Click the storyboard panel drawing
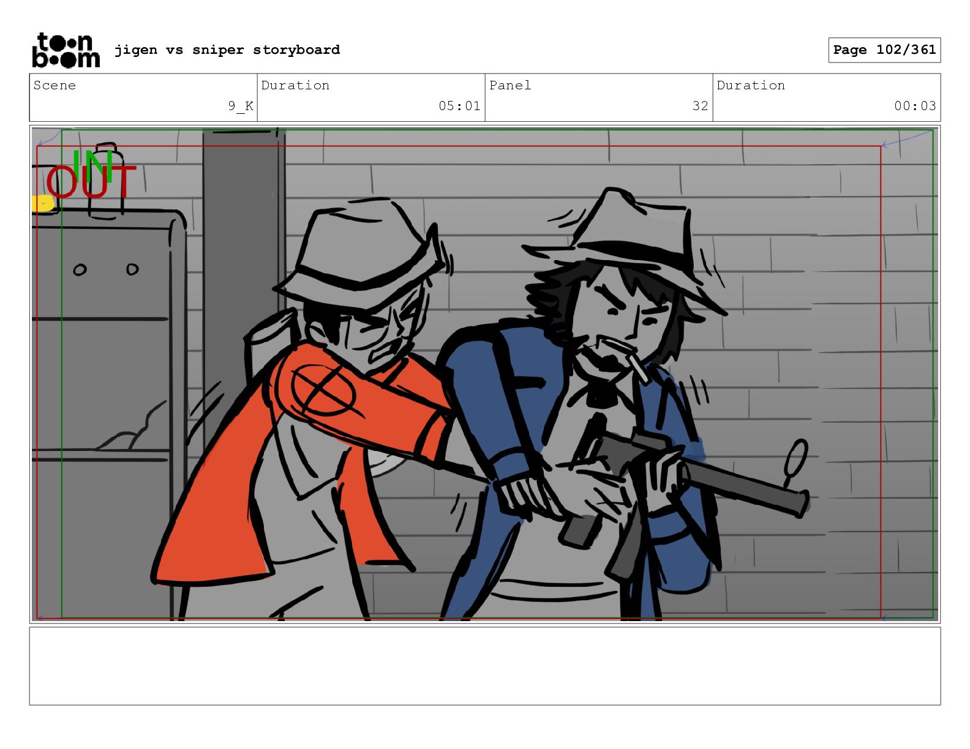 tap(485, 374)
